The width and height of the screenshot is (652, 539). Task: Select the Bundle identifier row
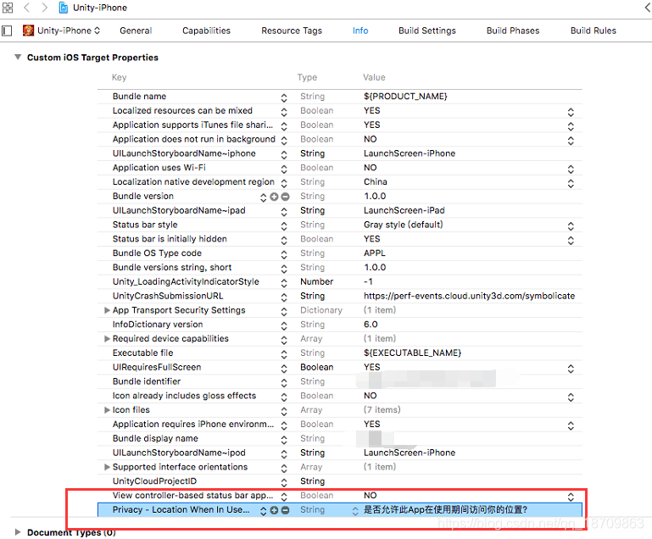tap(340, 381)
